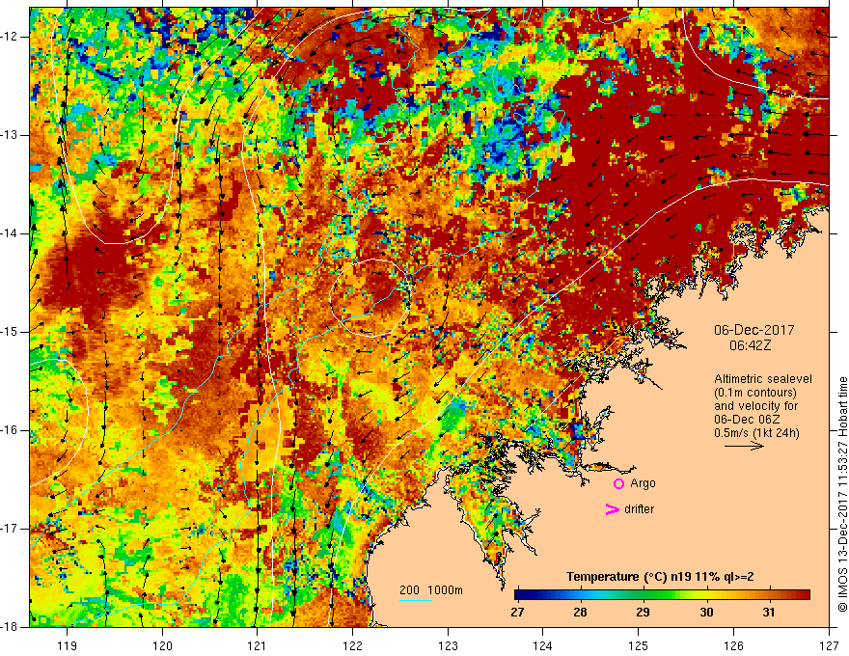Image resolution: width=849 pixels, height=656 pixels.
Task: Click the 0.5m/s velocity scale arrow
Action: [744, 446]
